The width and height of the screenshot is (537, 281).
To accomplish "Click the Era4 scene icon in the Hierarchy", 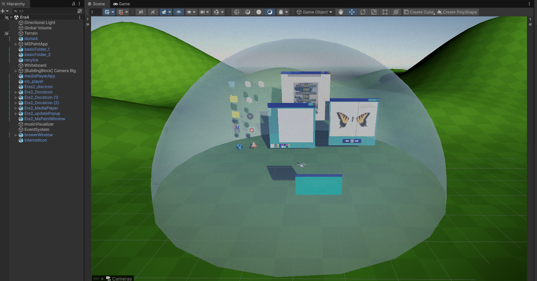I will point(16,17).
